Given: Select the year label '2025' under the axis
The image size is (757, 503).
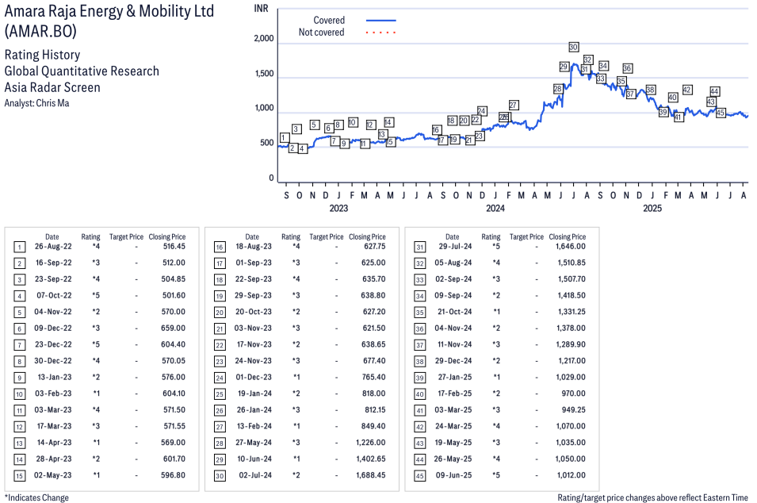Looking at the screenshot, I should (x=652, y=208).
